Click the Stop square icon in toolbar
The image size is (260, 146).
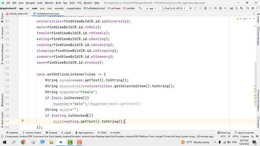(x=225, y=8)
